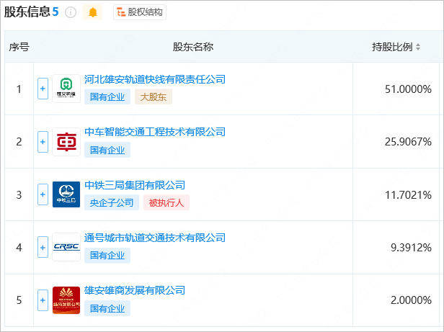This screenshot has height=332, width=444.
Task: Open link 雄安雄商发展有限公司
Action: (x=135, y=290)
